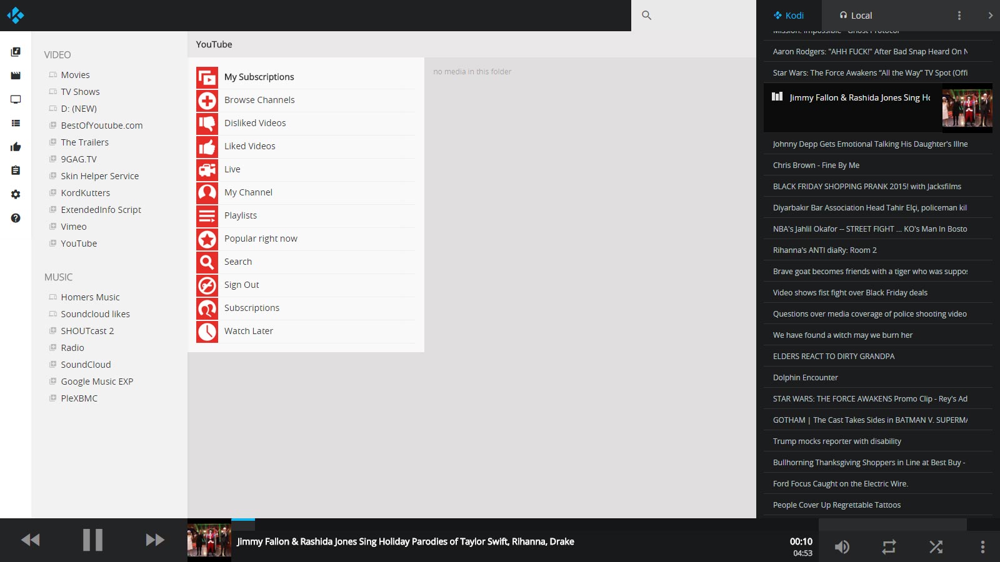Open the Google Music EXP addon

(x=97, y=382)
